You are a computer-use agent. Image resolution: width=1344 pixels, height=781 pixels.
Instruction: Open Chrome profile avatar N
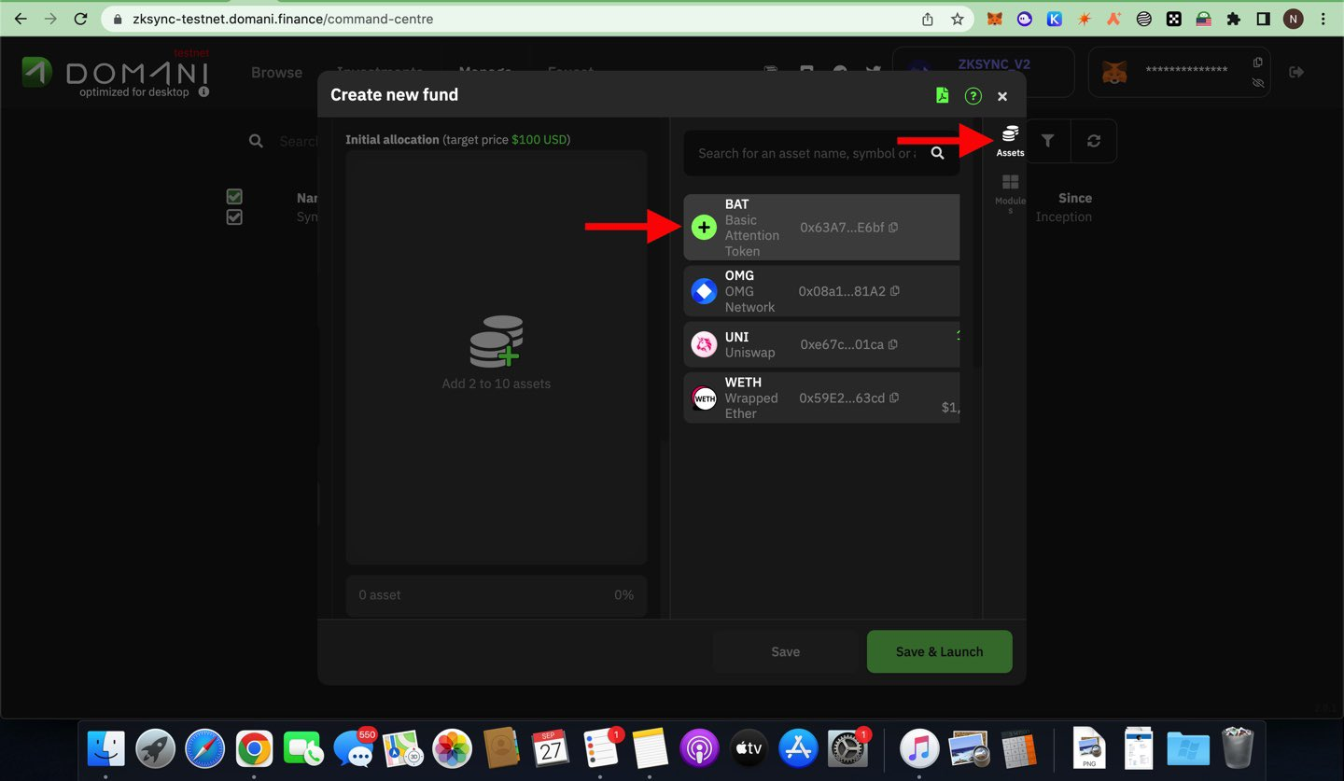click(1293, 19)
